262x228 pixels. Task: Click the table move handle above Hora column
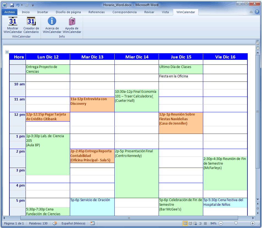click(x=7, y=52)
